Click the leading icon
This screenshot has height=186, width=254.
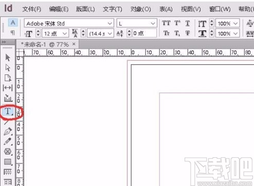[x=75, y=33]
